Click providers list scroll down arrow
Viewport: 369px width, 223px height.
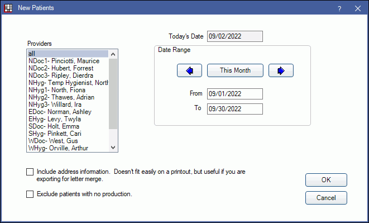(x=113, y=148)
